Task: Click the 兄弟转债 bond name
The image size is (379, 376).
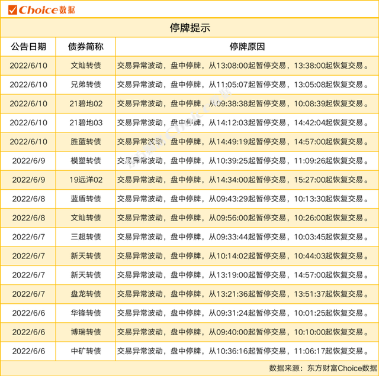Action: coord(86,85)
